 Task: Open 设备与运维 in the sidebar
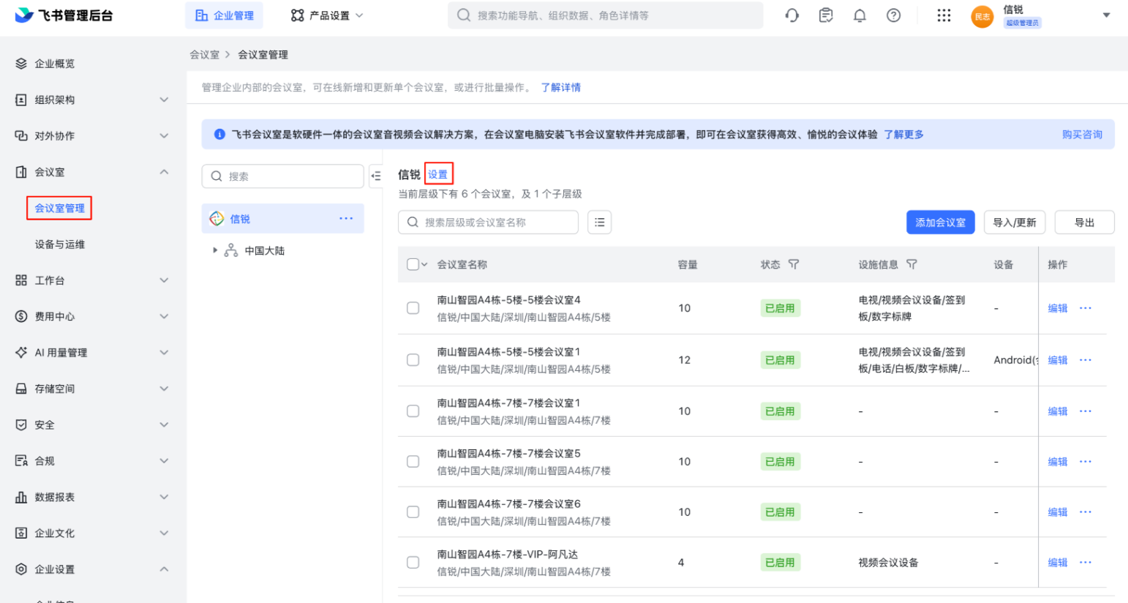(60, 244)
